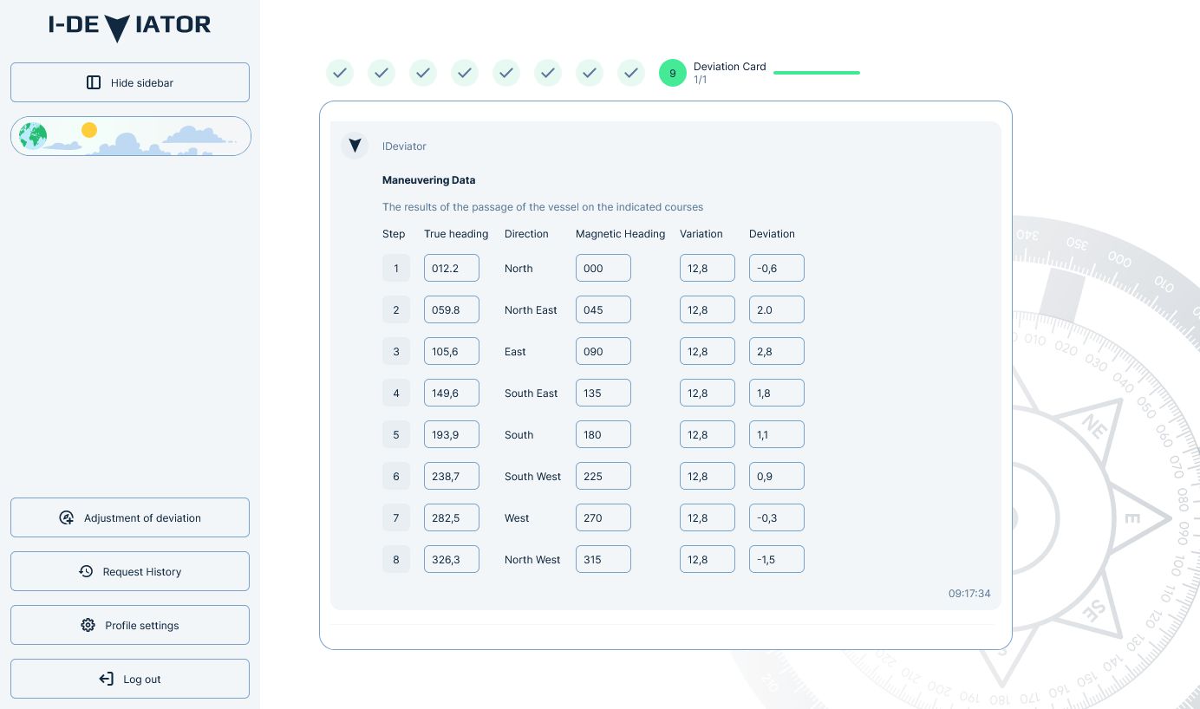
Task: Open Adjustment of deviation
Action: coord(130,517)
